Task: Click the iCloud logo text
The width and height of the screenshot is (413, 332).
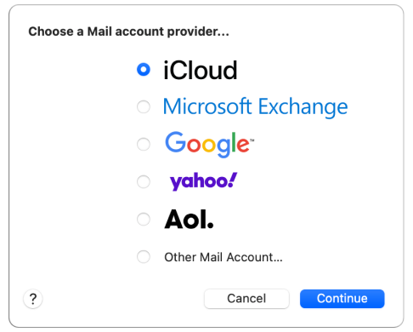Action: click(x=200, y=70)
